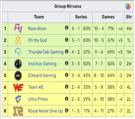135x119 pixels.
Task: Open the Royal Never Give Up link
Action: click(45, 111)
